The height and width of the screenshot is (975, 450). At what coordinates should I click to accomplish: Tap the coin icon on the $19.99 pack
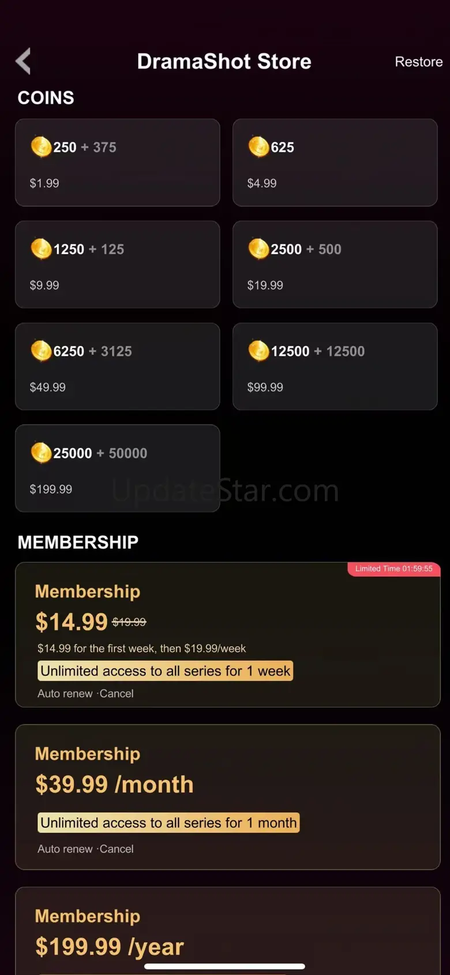pos(258,249)
